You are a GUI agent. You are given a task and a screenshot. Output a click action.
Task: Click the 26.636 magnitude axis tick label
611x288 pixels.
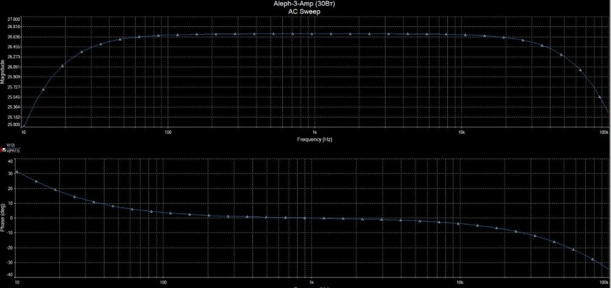pyautogui.click(x=13, y=37)
